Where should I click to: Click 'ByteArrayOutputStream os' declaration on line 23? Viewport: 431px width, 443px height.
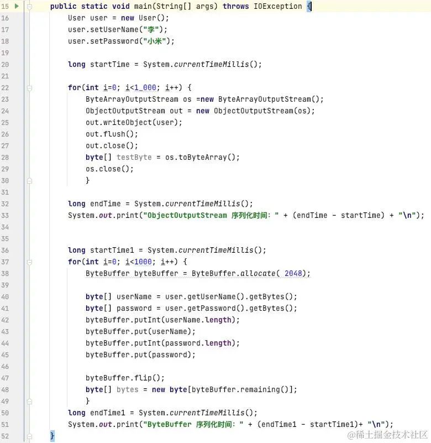tap(139, 99)
